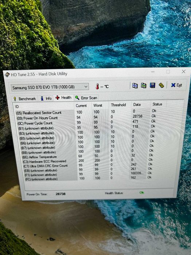Select the (B1) unknown attribute row
The height and width of the screenshot is (255, 191).
(x=86, y=127)
